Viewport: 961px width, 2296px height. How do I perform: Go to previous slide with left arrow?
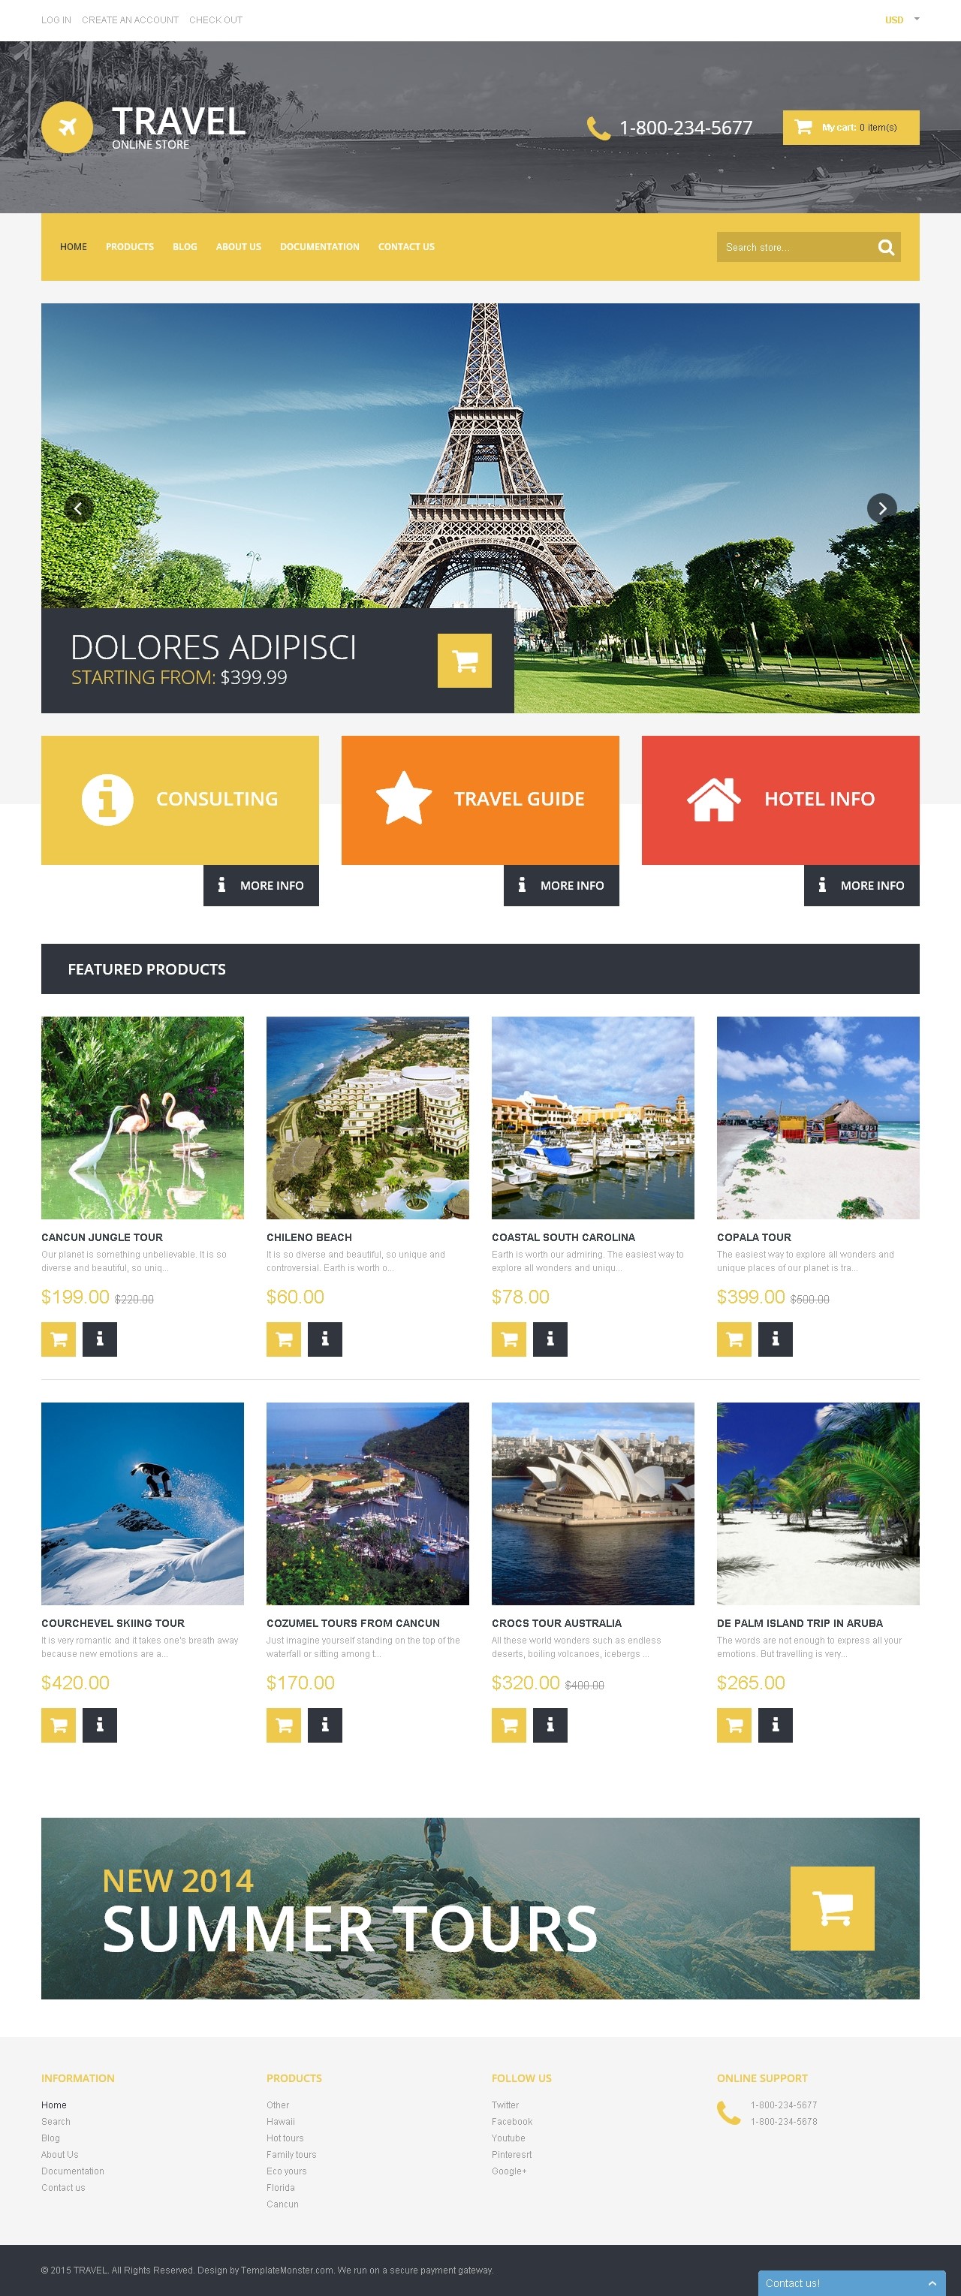(x=78, y=508)
